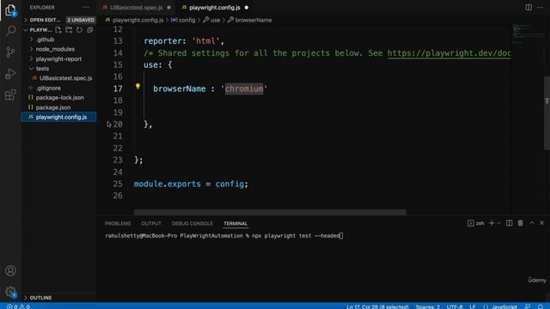Open the Problems panel tab
Screen dimensions: 550x309
pyautogui.click(x=118, y=223)
